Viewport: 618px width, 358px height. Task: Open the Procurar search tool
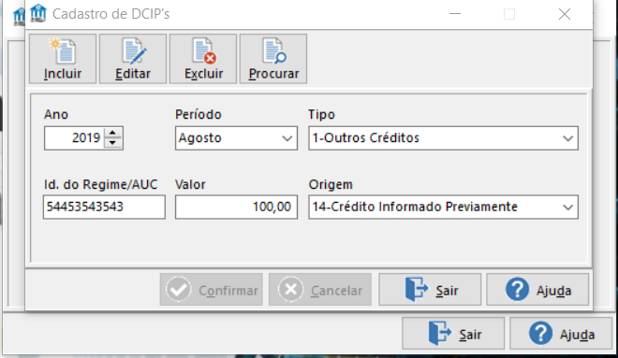coord(273,59)
